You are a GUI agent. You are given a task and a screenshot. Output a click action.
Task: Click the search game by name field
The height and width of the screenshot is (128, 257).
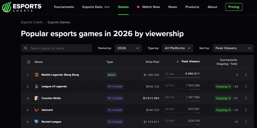56,48
